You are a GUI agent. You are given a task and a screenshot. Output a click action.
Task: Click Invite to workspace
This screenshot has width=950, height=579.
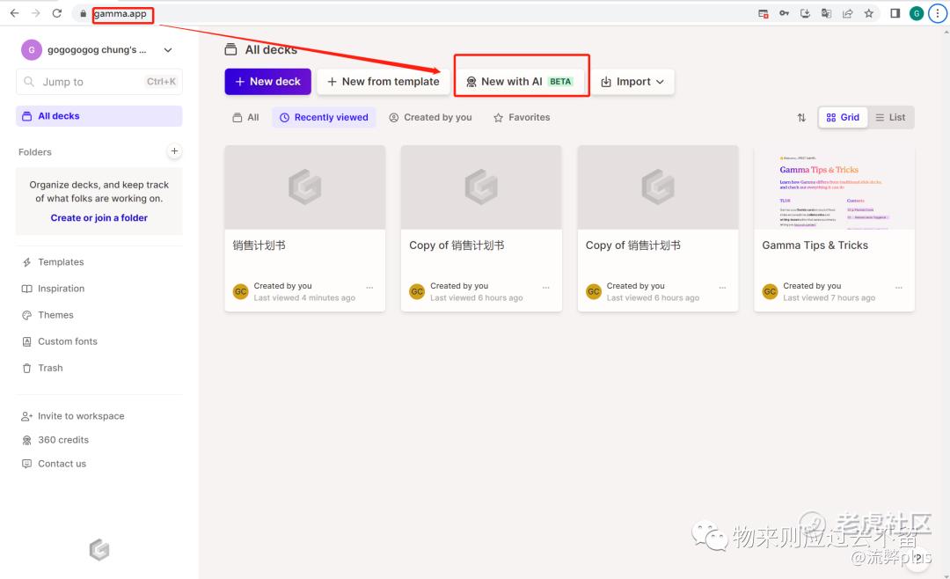point(81,416)
